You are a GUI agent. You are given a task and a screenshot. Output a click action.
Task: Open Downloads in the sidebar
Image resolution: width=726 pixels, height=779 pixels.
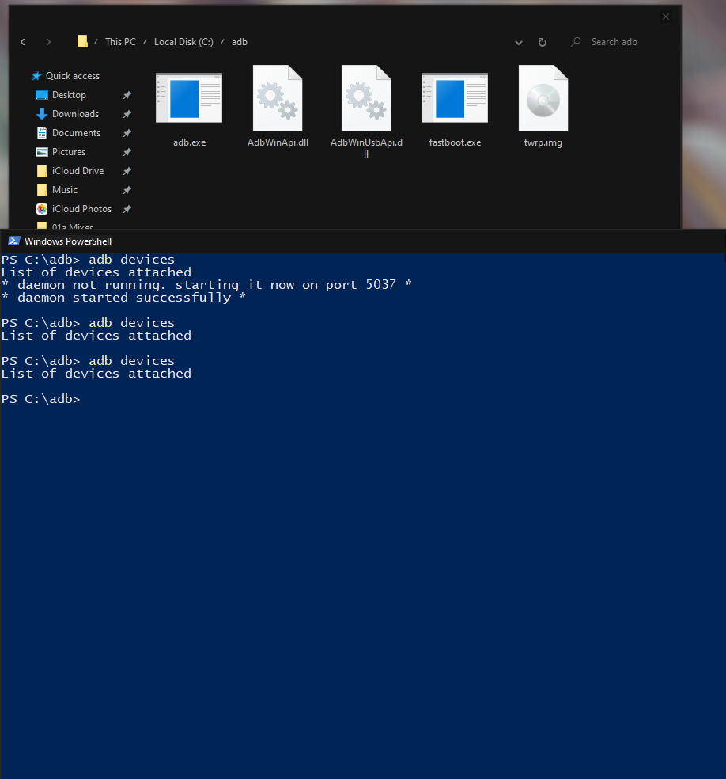pyautogui.click(x=75, y=114)
